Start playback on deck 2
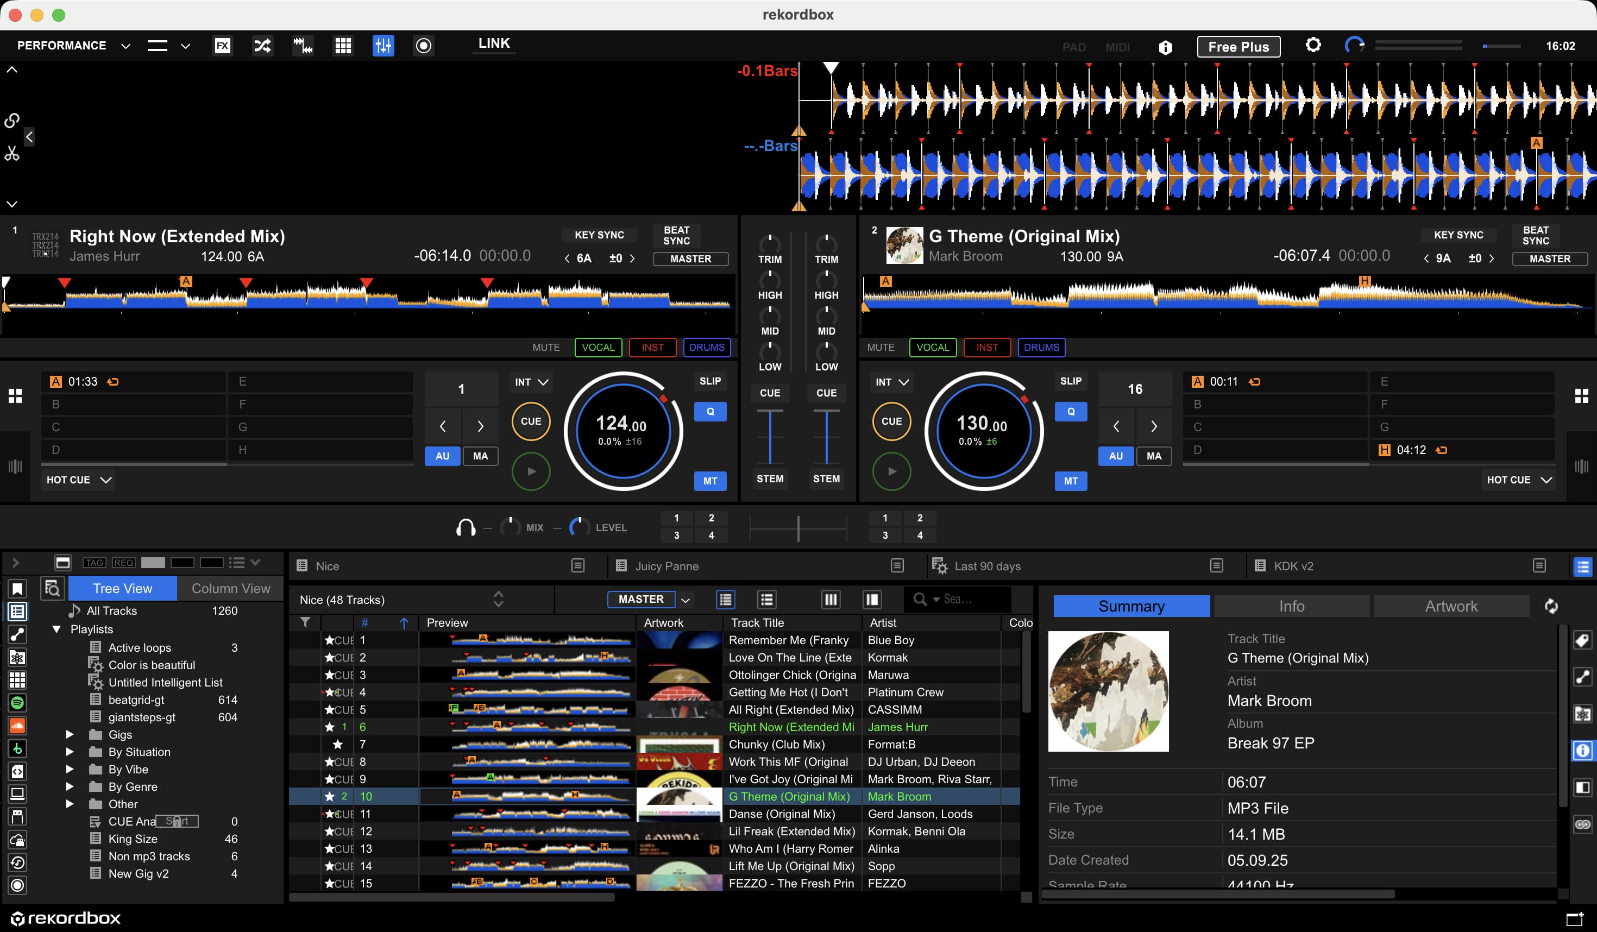The image size is (1597, 932). (x=891, y=471)
